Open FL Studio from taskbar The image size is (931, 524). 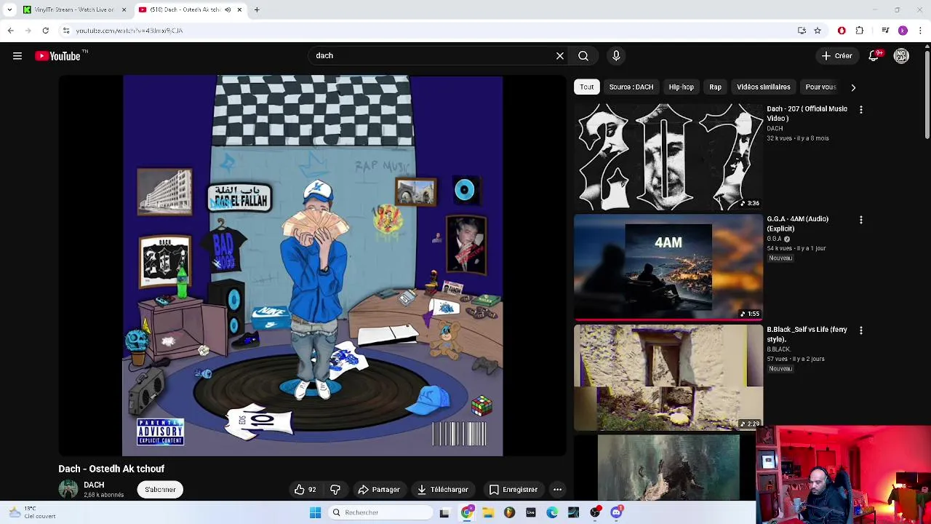click(x=509, y=513)
